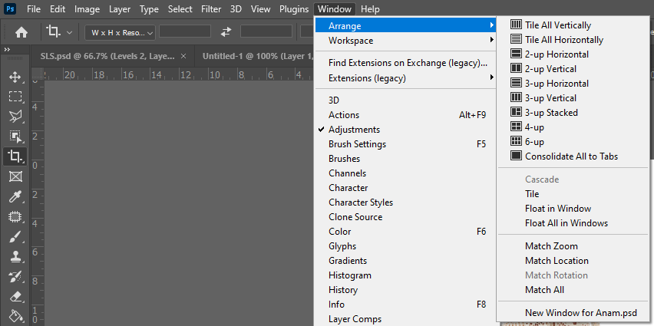Activate the Clone Stamp tool
Viewport: 654px width, 326px height.
15,256
